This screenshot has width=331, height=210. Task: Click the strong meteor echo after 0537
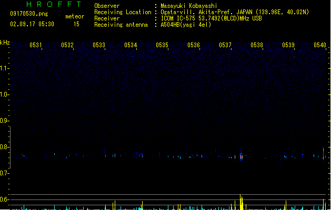click(x=241, y=156)
